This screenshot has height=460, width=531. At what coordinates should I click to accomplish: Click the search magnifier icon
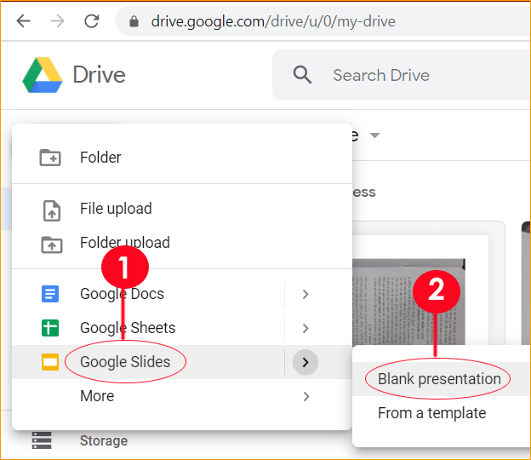302,75
